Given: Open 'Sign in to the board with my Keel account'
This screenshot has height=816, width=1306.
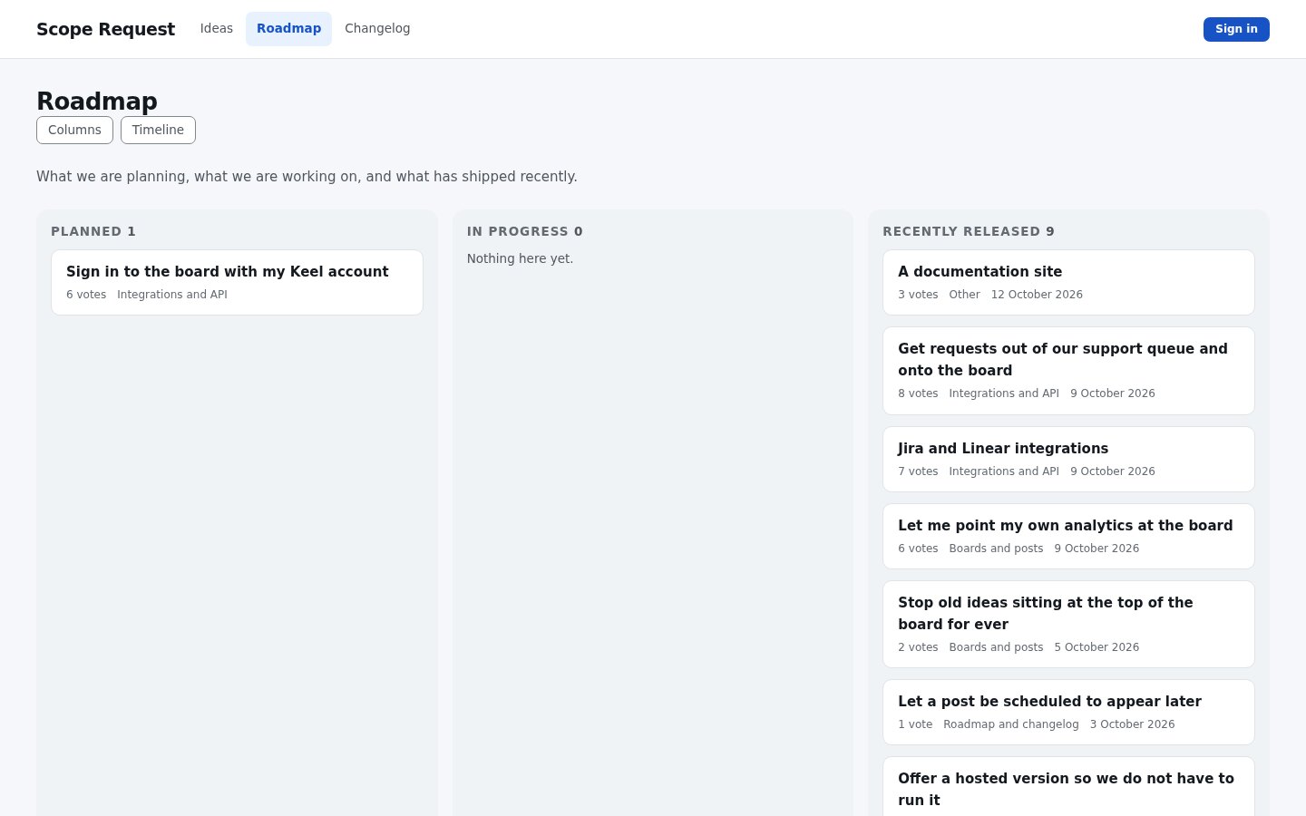Looking at the screenshot, I should pyautogui.click(x=237, y=282).
